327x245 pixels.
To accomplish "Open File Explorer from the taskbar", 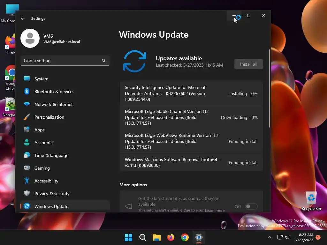I will click(x=156, y=237).
